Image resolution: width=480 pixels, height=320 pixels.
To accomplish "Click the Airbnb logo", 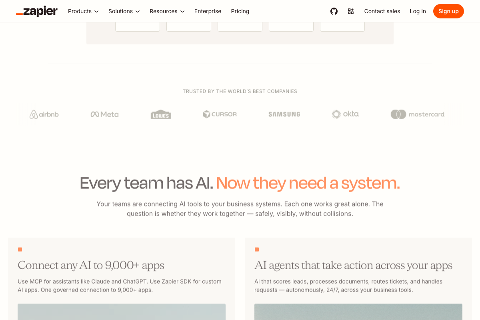I will click(x=44, y=114).
